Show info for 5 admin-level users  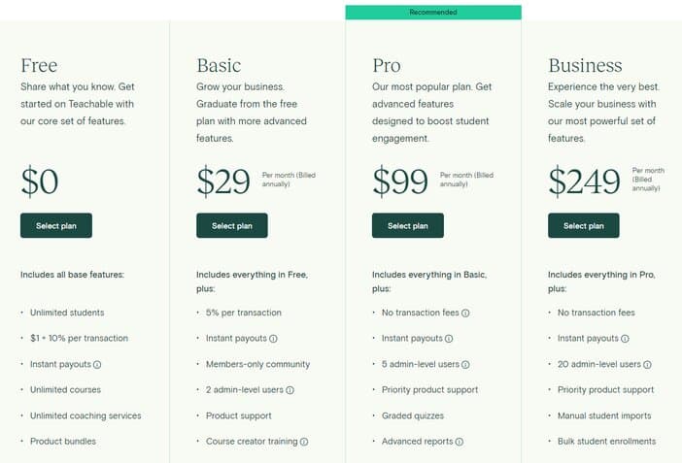[465, 365]
